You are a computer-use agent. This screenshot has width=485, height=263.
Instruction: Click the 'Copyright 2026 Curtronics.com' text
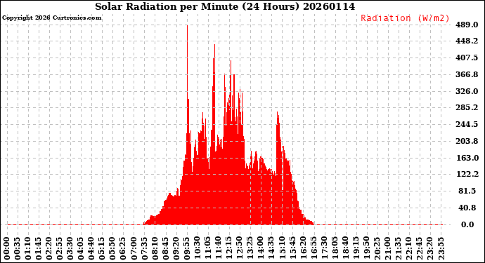(51, 18)
